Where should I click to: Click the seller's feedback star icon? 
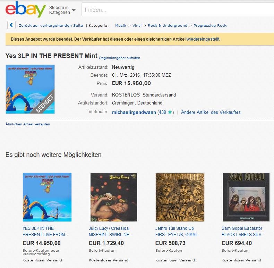170,112
